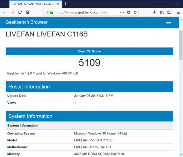Click the blue System Information section banner
Viewport: 183px width, 157px height.
tap(89, 116)
